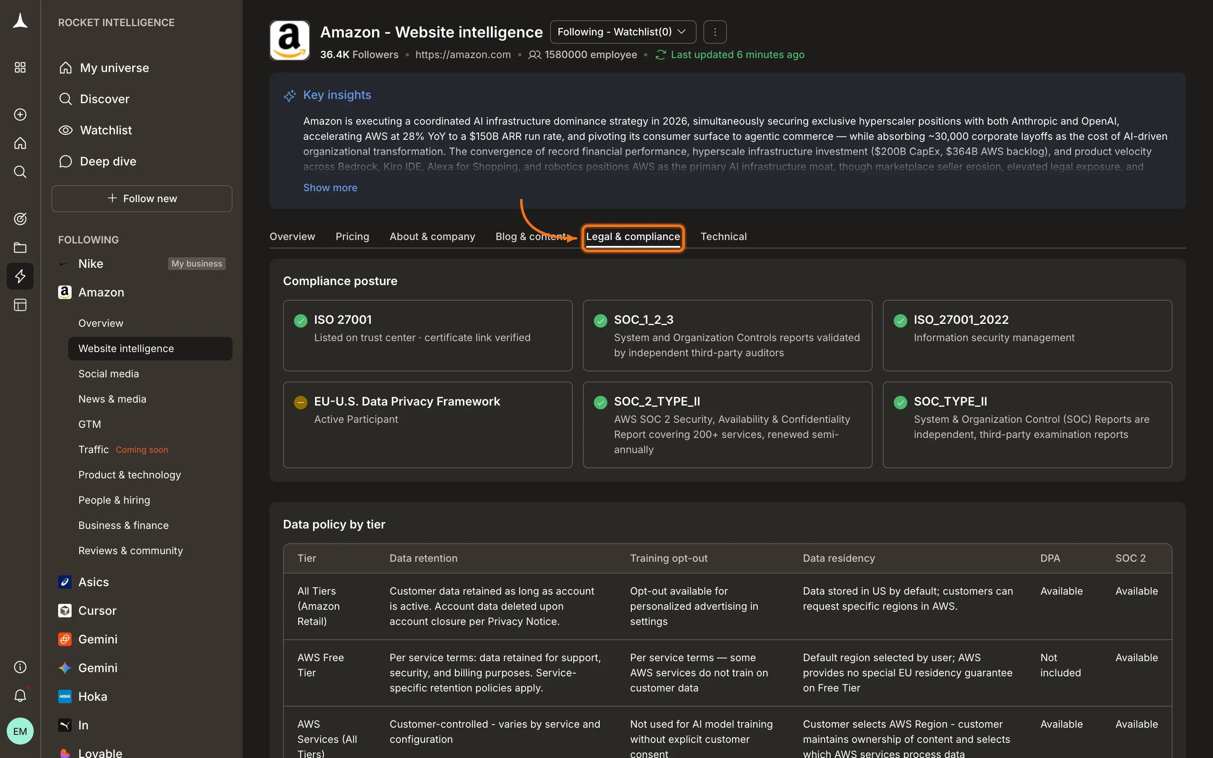Click the Hoka logo icon in Following list

[65, 697]
